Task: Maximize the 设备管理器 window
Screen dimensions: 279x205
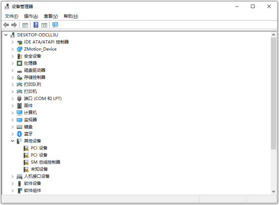Action: tap(253, 7)
